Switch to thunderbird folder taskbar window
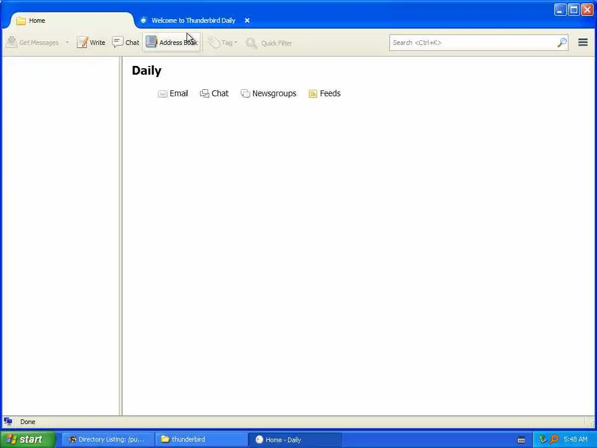This screenshot has width=597, height=448. 201,439
